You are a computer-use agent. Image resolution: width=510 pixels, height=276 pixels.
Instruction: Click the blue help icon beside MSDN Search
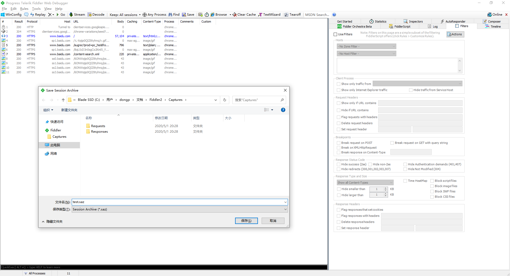click(x=334, y=15)
